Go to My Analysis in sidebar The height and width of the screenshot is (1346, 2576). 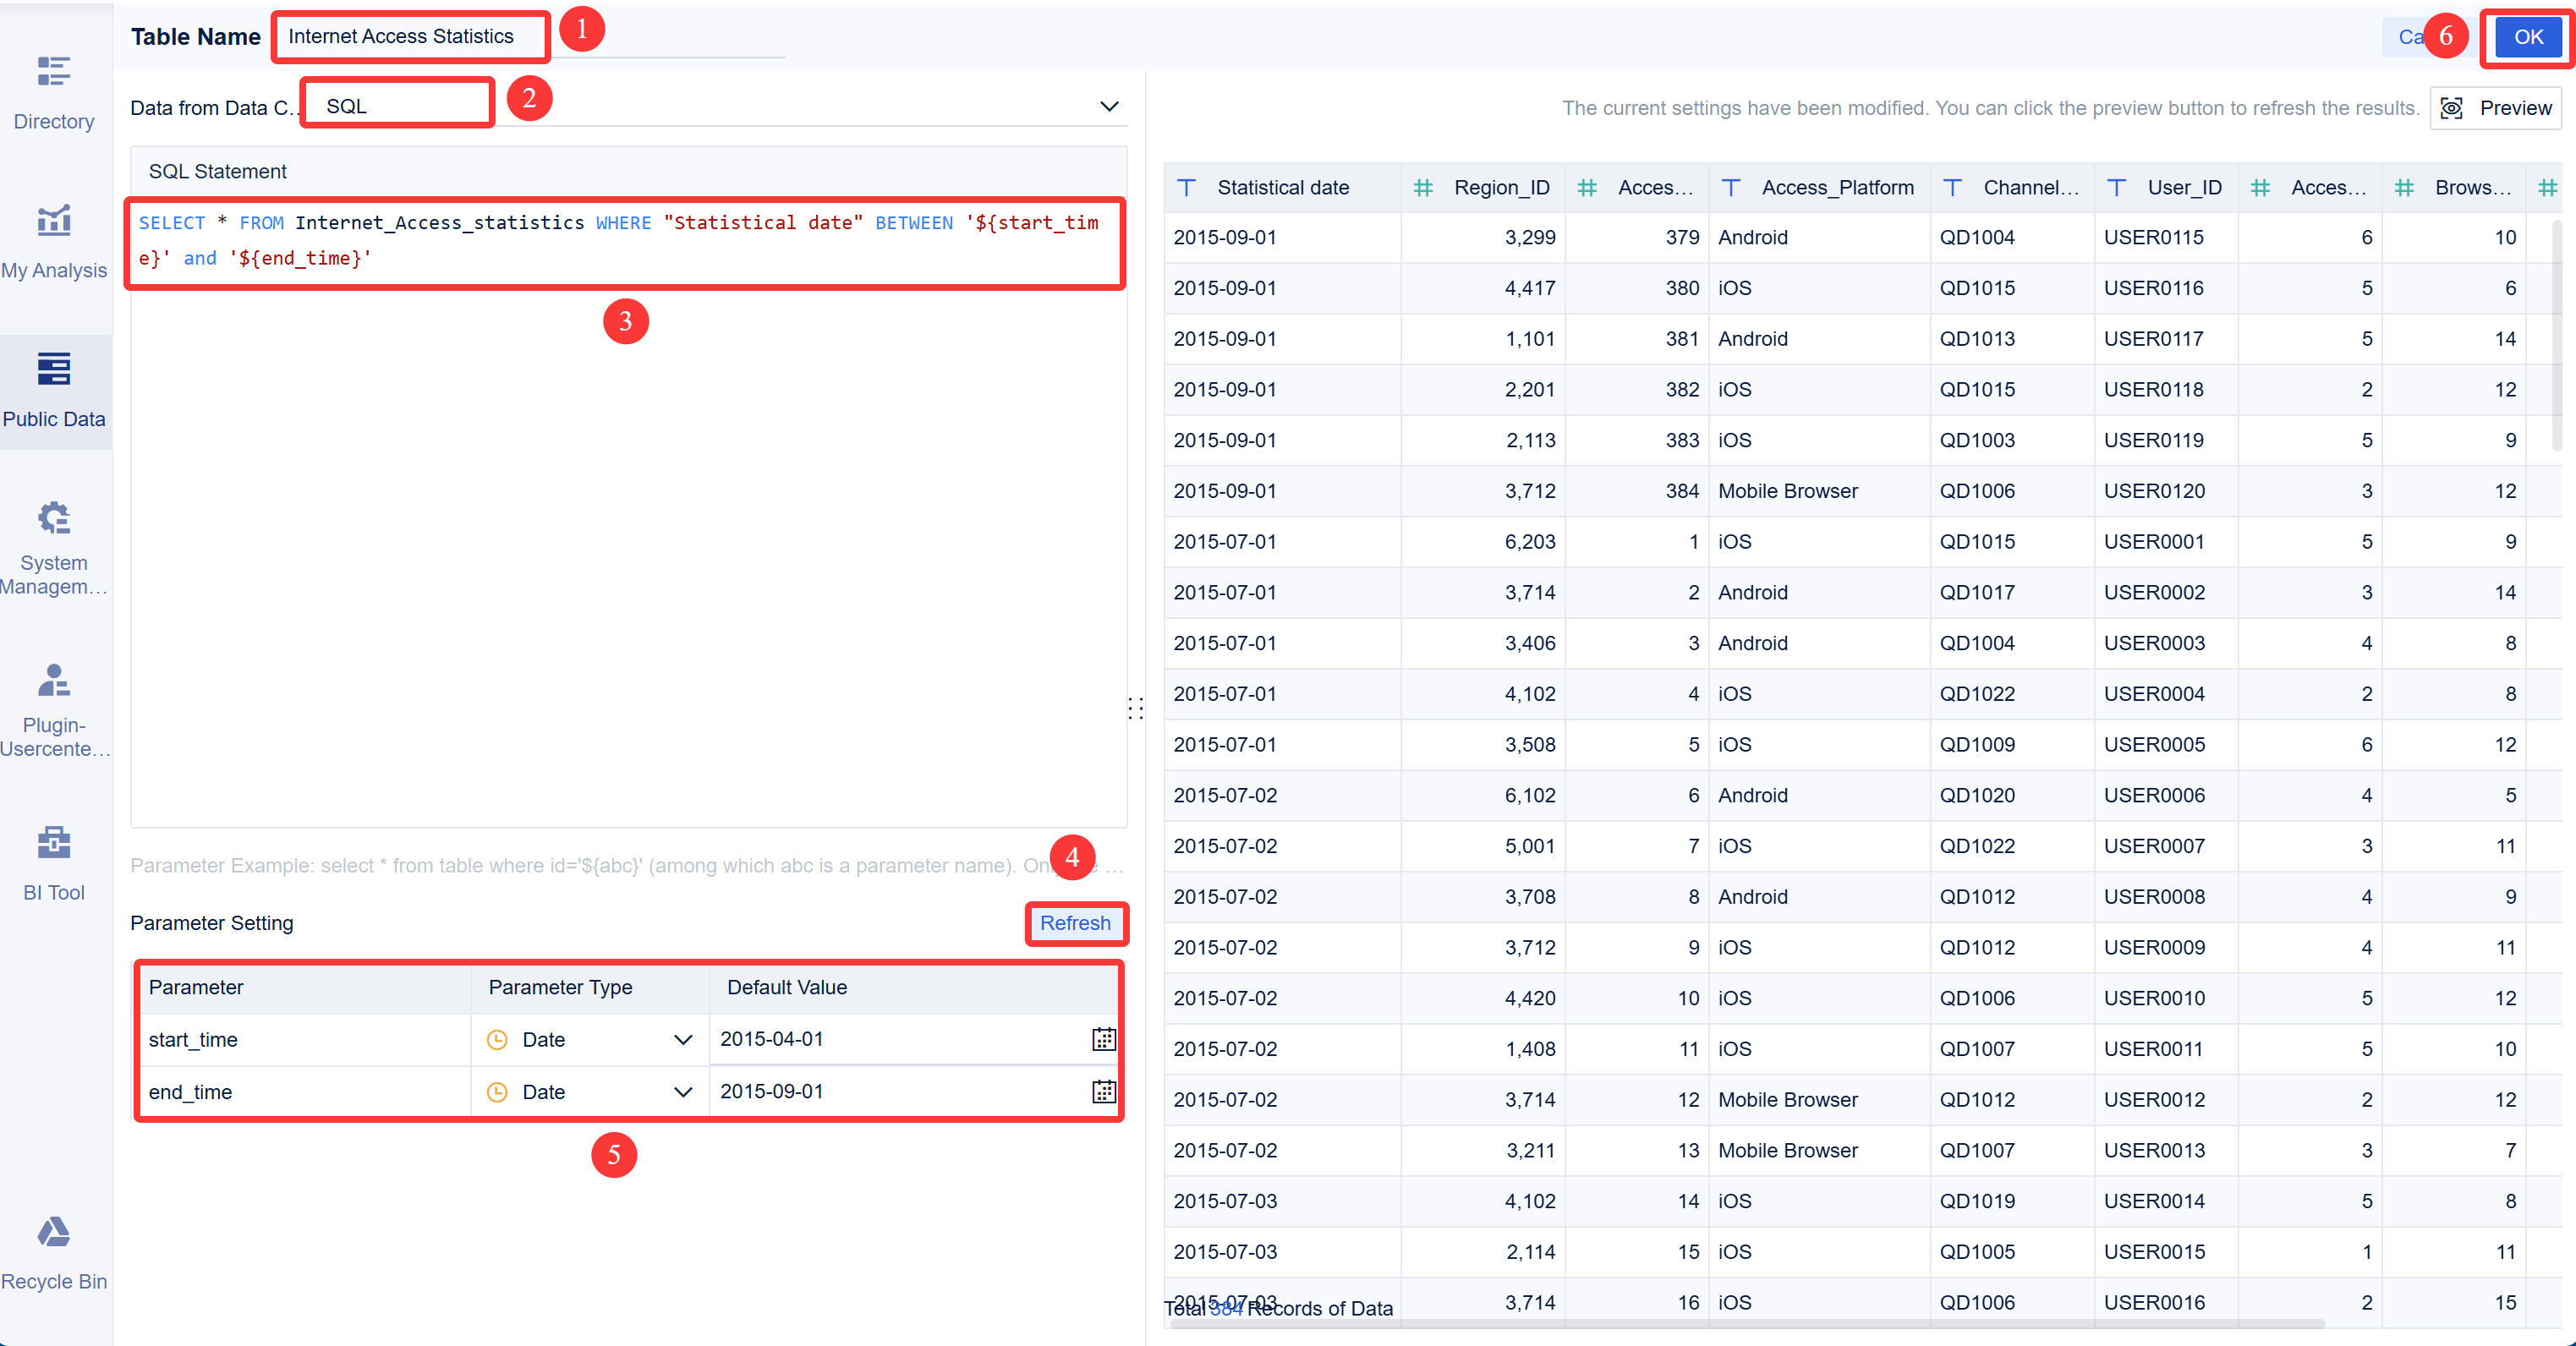[54, 242]
